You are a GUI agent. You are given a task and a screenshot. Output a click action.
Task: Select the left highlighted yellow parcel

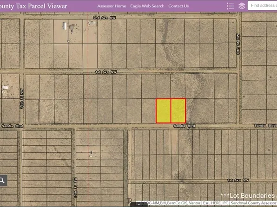tap(164, 110)
